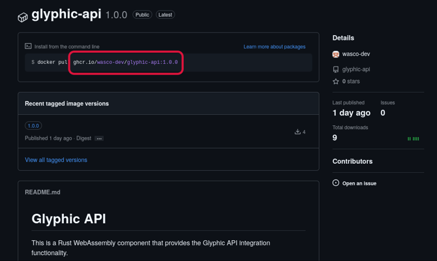Click the issue circle icon under Contributors
This screenshot has width=437, height=261.
(x=336, y=183)
